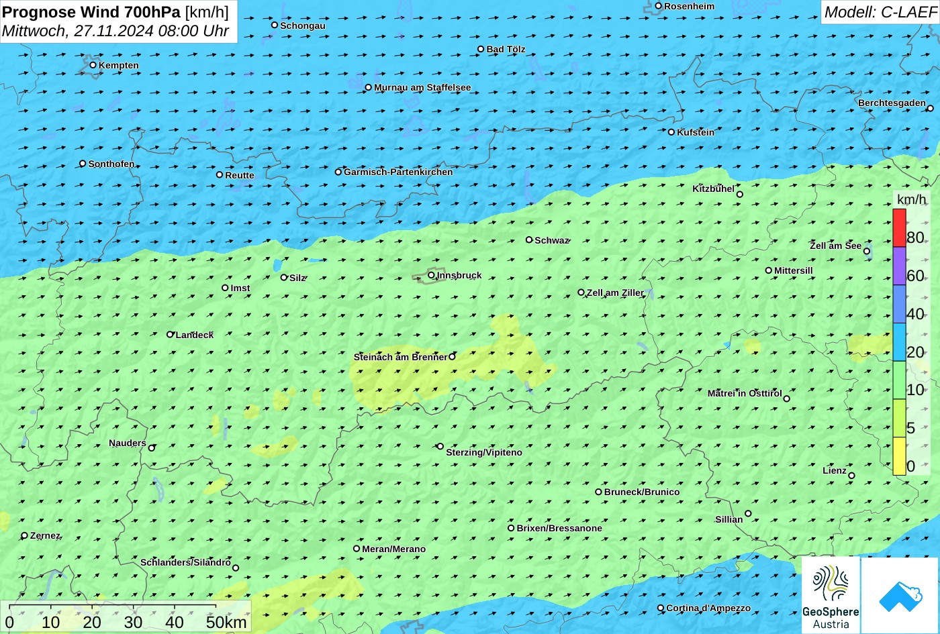Screen dimensions: 940x634
Task: Select the Bad Tölz marker
Action: click(481, 49)
